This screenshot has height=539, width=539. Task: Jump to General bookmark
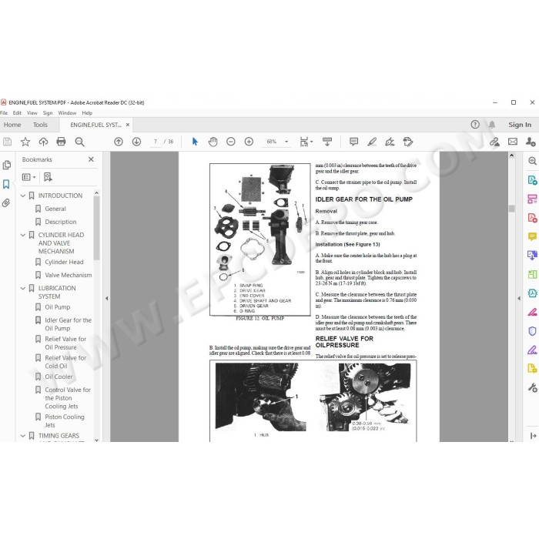[55, 209]
